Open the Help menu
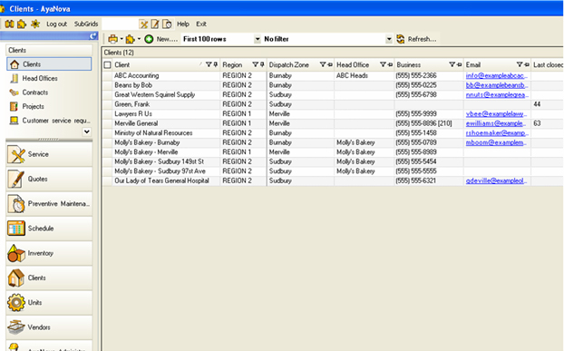Screen dimensions: 564x351 183,24
